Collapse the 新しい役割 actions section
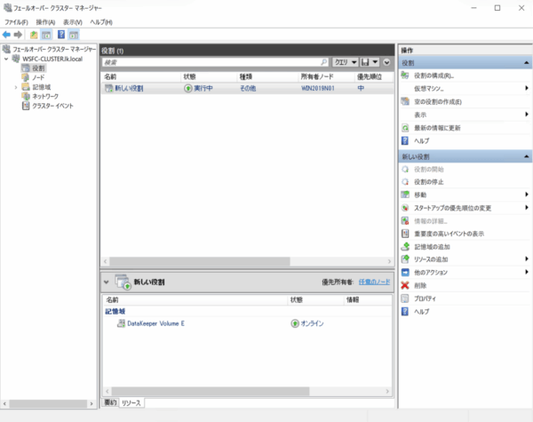 tap(526, 156)
